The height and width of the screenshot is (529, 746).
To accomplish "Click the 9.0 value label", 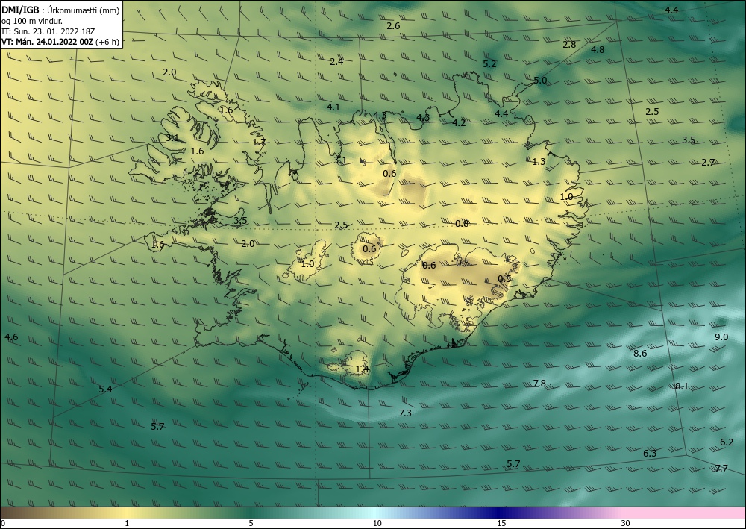I will click(x=721, y=337).
